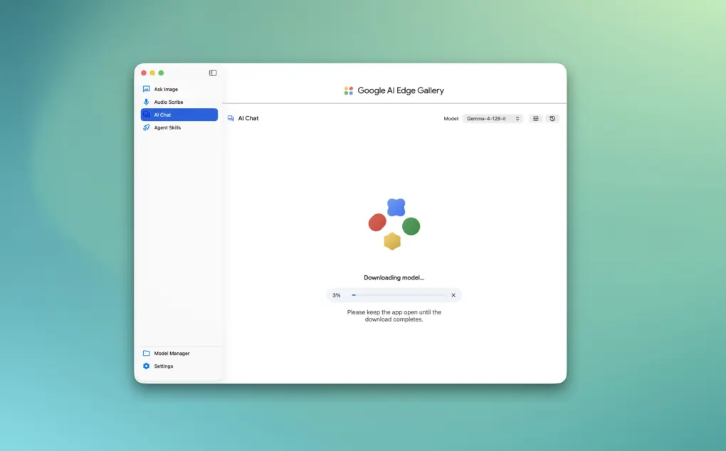Click the four-shape loading animation graphic
This screenshot has height=451, width=726.
tap(394, 224)
